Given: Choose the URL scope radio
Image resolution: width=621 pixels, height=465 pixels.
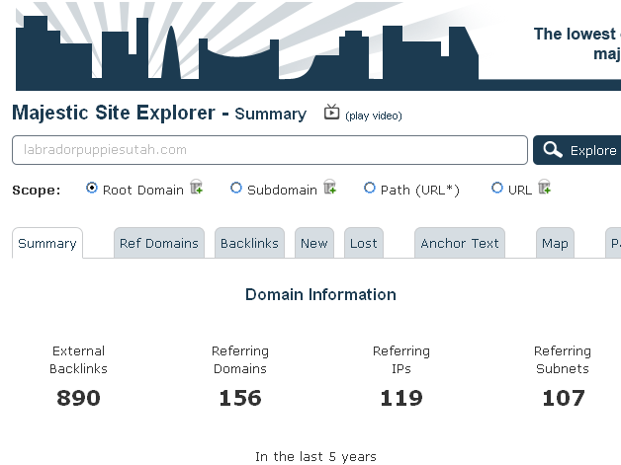Looking at the screenshot, I should (x=497, y=188).
